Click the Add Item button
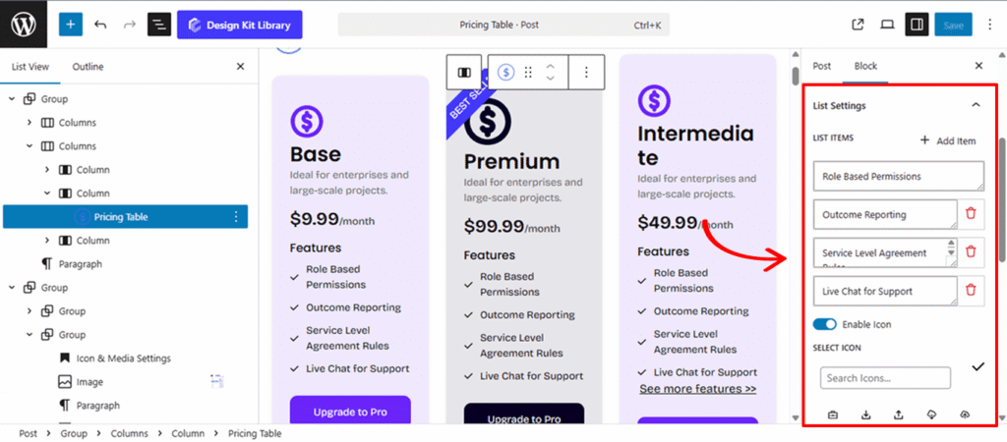 pos(948,140)
